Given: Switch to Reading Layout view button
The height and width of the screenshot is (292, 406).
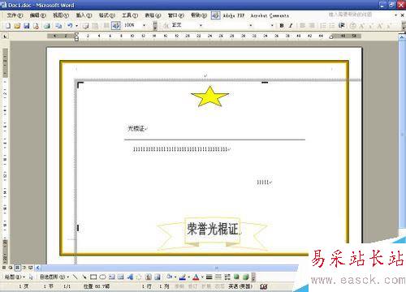Looking at the screenshot, I should [x=31, y=268].
